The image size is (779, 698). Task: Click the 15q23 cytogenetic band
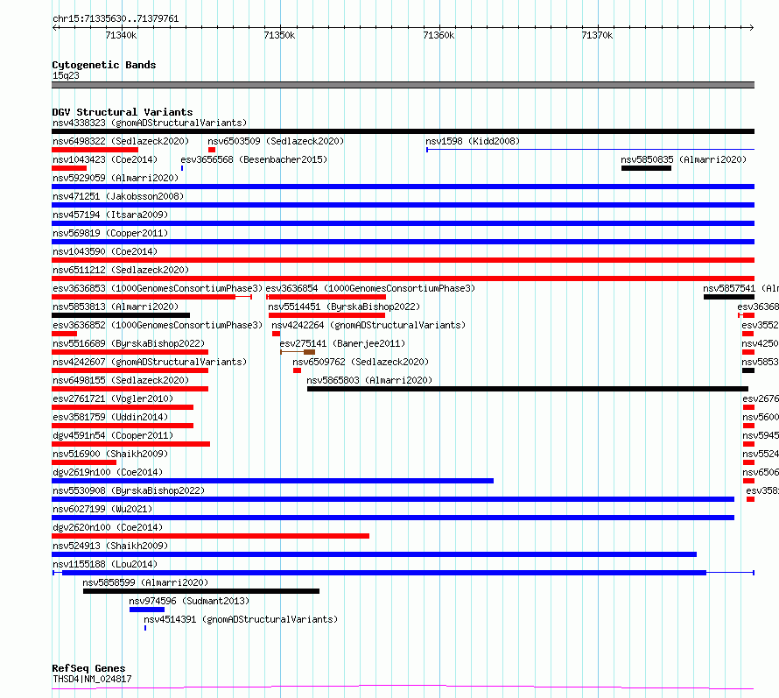403,85
